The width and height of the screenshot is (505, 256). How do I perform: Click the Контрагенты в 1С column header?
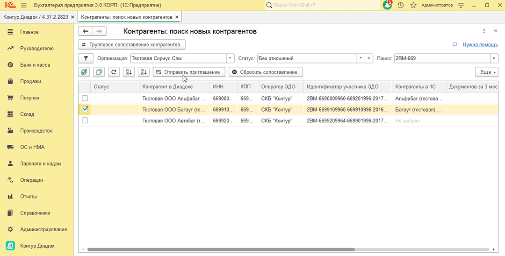point(418,87)
